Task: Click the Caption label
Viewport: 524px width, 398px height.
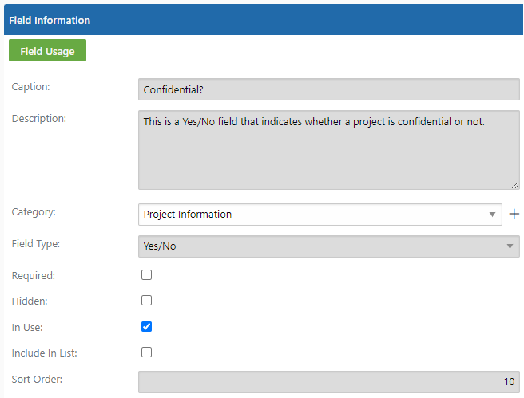Action: pos(30,87)
